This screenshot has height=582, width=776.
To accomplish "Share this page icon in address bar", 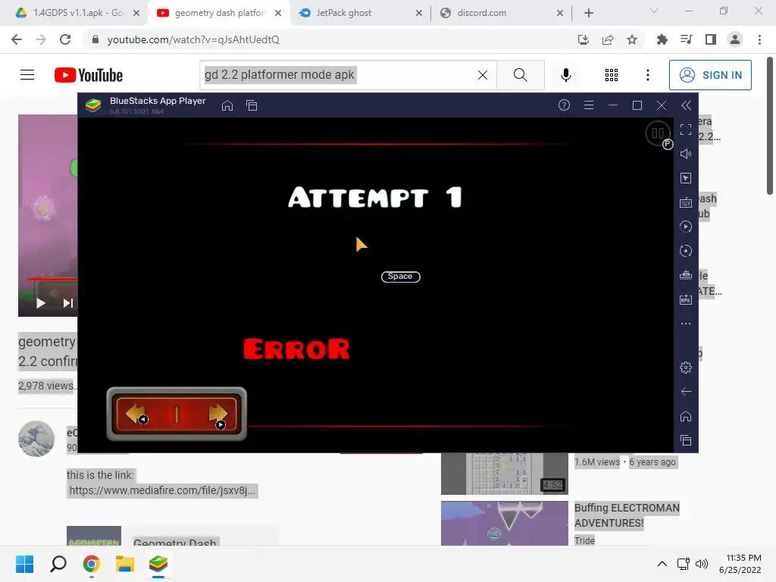I will [x=608, y=39].
